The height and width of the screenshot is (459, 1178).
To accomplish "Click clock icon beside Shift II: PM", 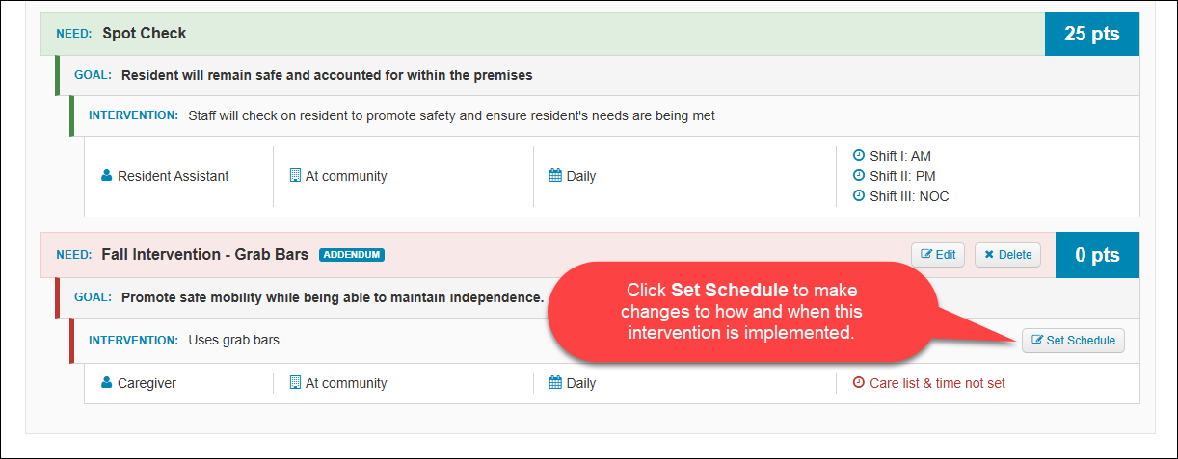I will [x=860, y=176].
